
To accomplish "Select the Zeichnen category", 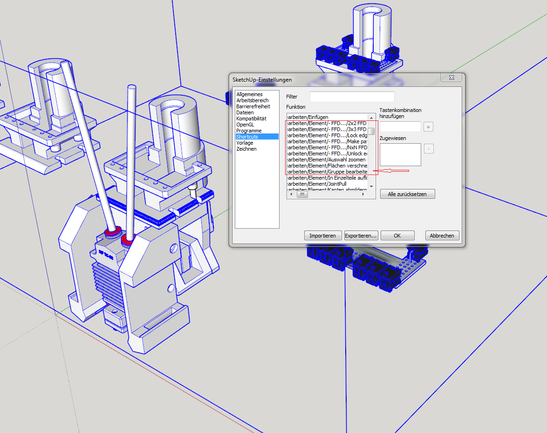I will [x=246, y=149].
